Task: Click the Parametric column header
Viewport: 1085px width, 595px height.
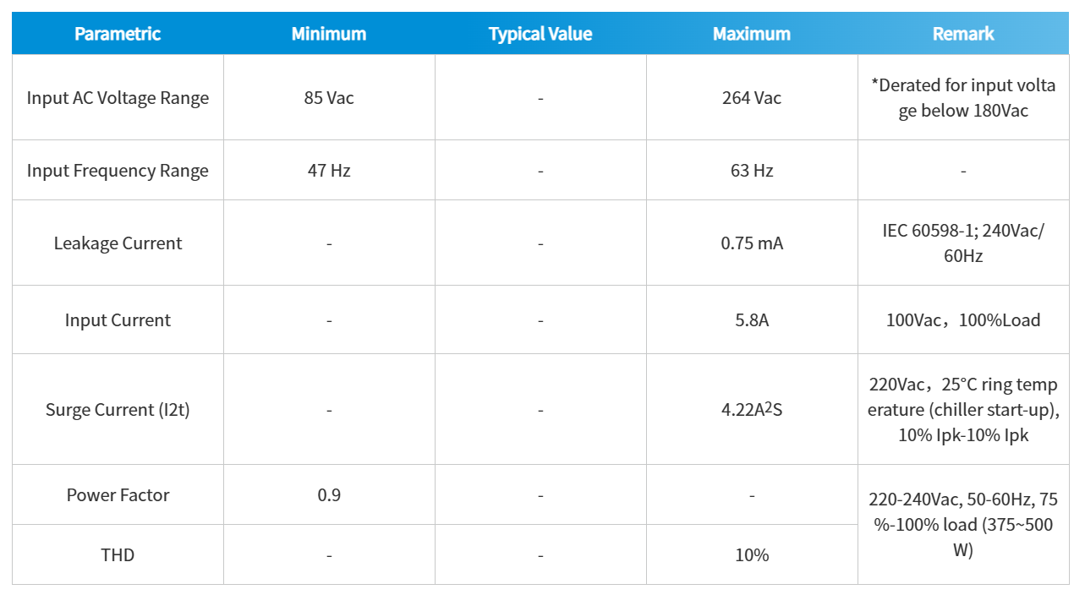Action: [x=118, y=34]
